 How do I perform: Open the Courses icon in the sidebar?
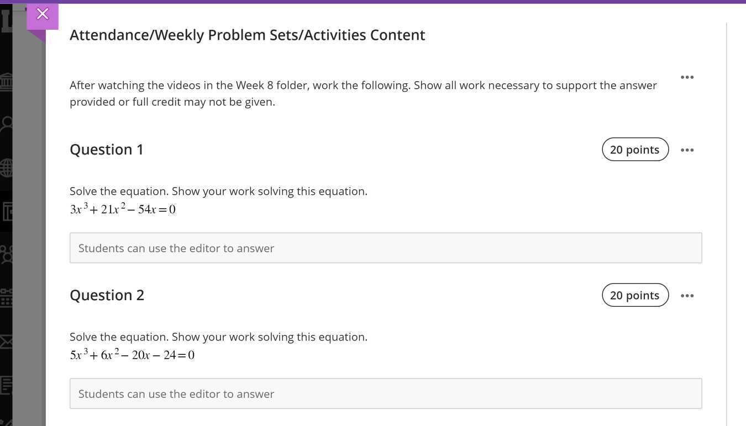click(x=6, y=211)
